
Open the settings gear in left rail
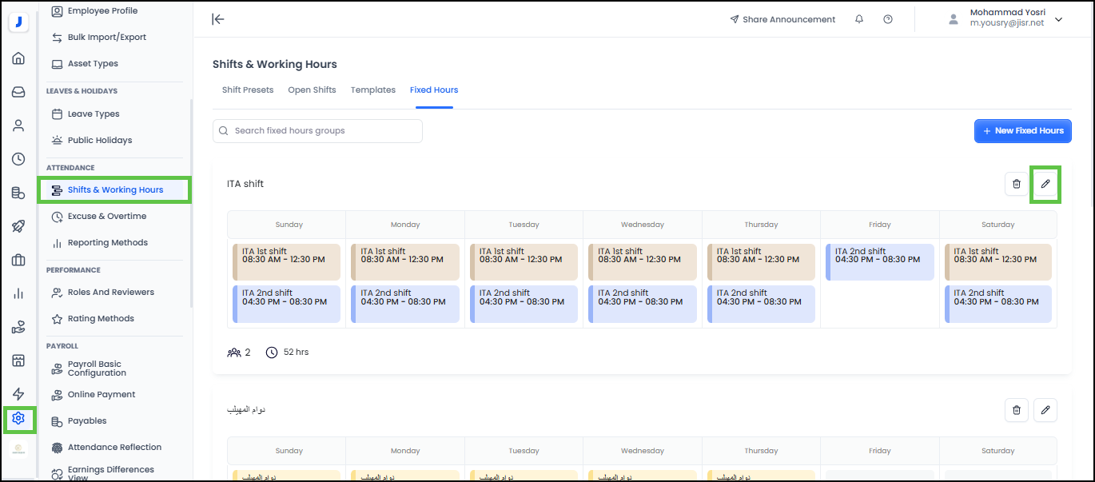pyautogui.click(x=18, y=418)
